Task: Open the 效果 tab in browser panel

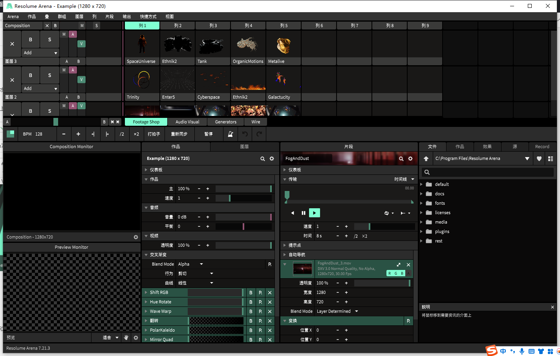Action: point(487,147)
